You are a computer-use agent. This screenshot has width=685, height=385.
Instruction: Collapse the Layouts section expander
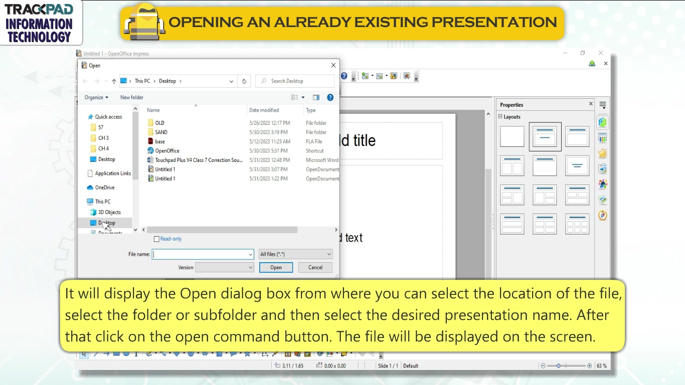pos(500,117)
